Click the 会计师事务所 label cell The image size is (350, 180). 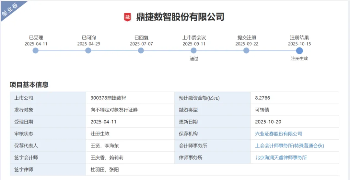(213, 146)
